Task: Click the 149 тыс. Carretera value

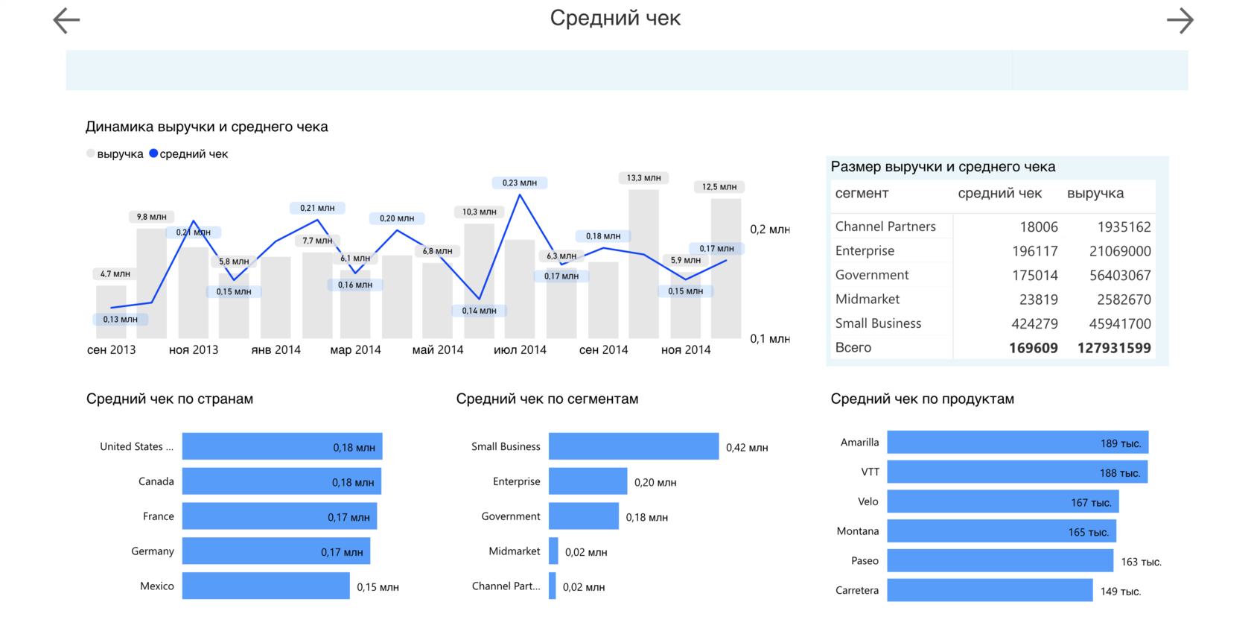Action: 1121,592
